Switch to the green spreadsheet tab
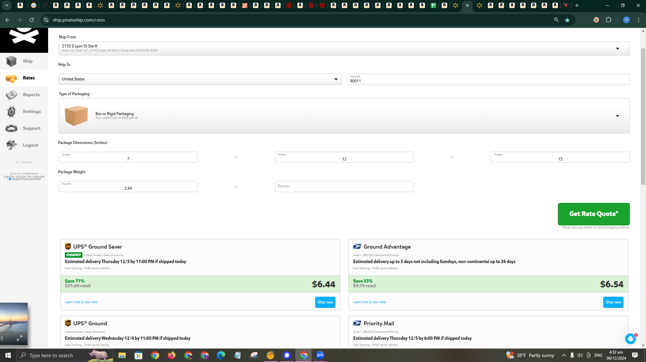Screen dimensions: 646x362 [x=433, y=5]
